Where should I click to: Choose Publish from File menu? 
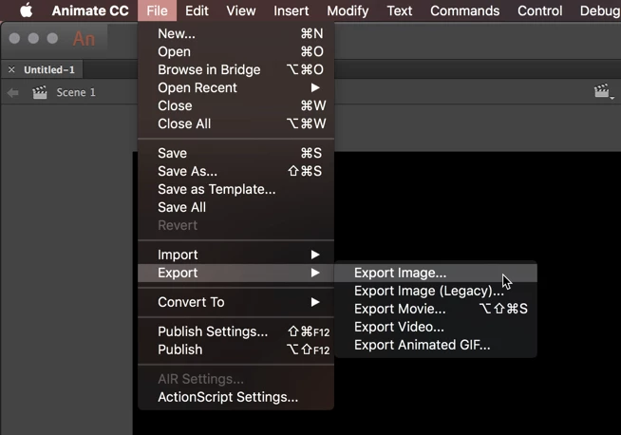click(x=236, y=350)
